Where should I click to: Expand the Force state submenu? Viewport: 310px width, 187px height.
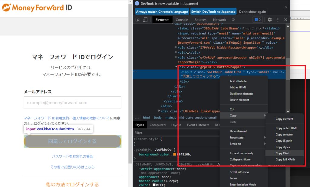[x=244, y=138]
